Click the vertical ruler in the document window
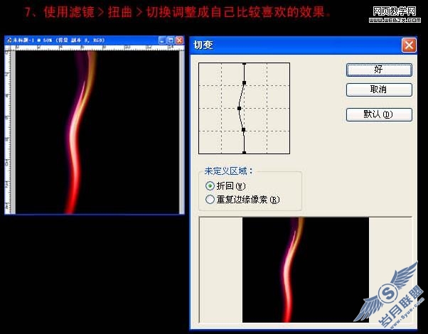 point(8,132)
